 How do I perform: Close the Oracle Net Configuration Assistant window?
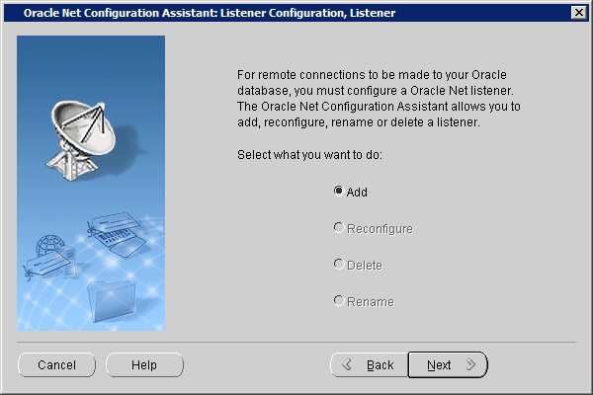pyautogui.click(x=578, y=13)
